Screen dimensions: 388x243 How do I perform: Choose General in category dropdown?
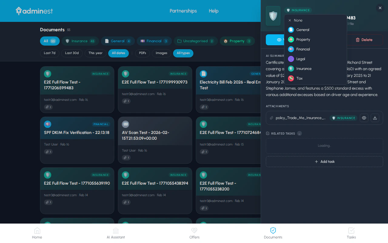point(316,30)
